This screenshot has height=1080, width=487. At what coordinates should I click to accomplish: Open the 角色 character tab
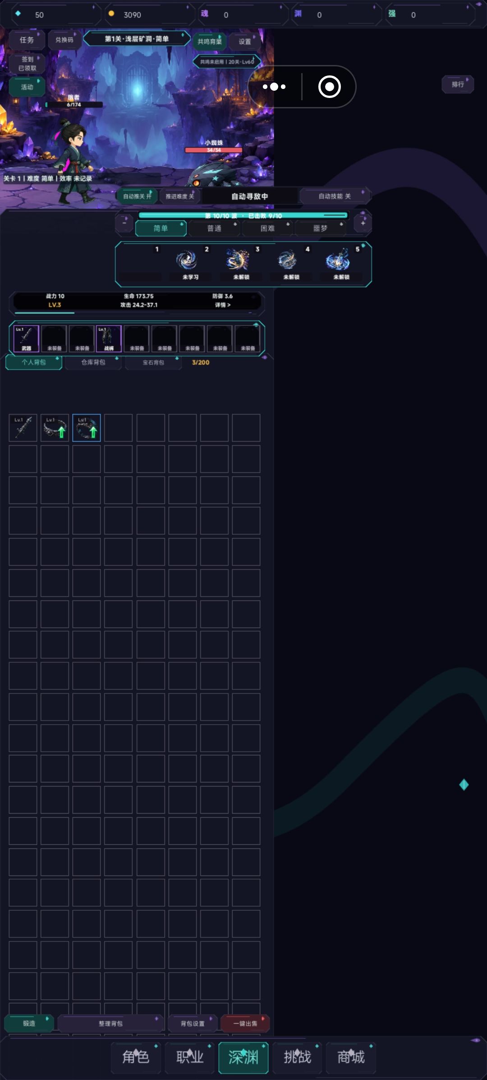[x=136, y=1057]
